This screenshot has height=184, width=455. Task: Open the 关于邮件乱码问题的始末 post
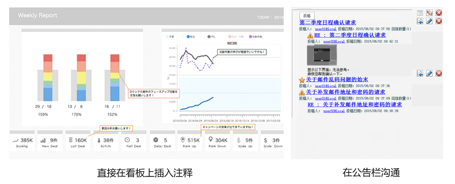(337, 80)
